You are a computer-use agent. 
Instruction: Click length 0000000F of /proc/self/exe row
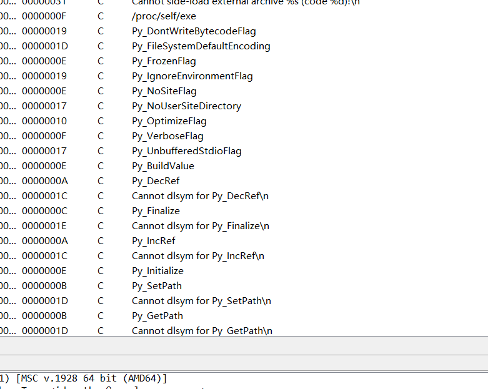point(44,16)
